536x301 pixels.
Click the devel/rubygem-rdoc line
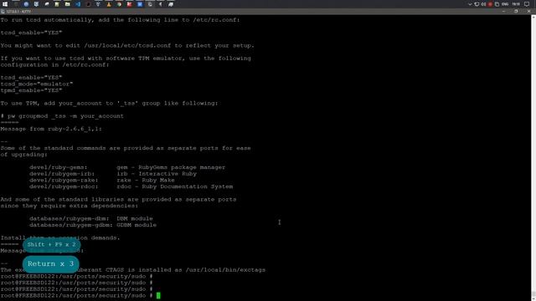(x=131, y=186)
